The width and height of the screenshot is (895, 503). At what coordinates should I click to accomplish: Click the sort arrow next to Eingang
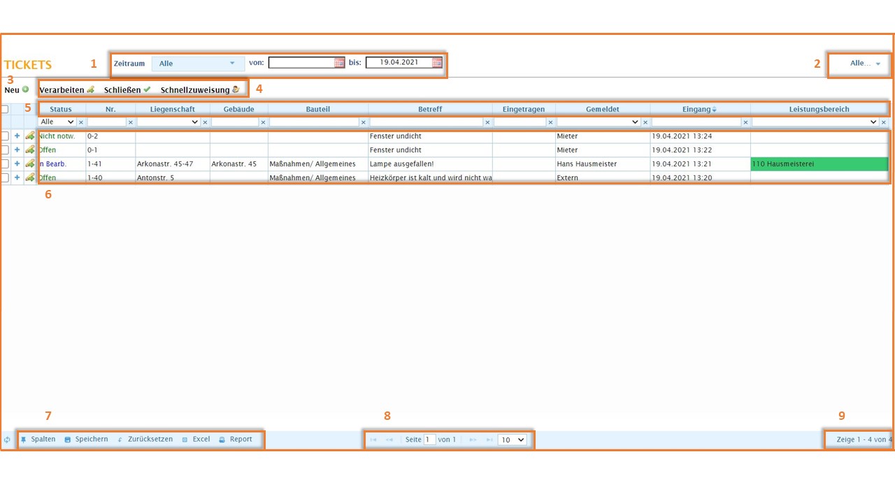[714, 110]
